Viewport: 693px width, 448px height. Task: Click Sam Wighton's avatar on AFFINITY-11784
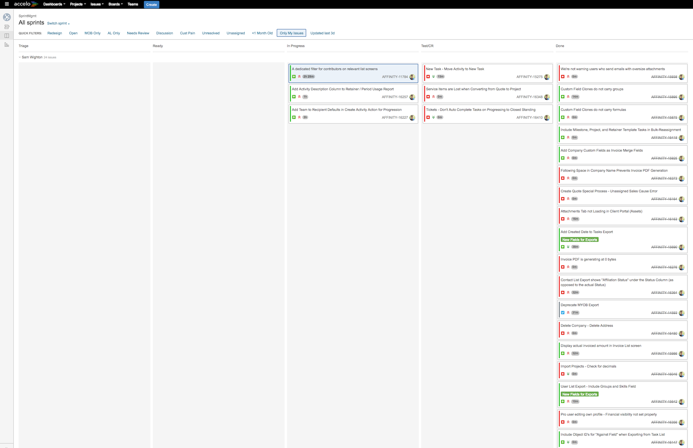[412, 77]
